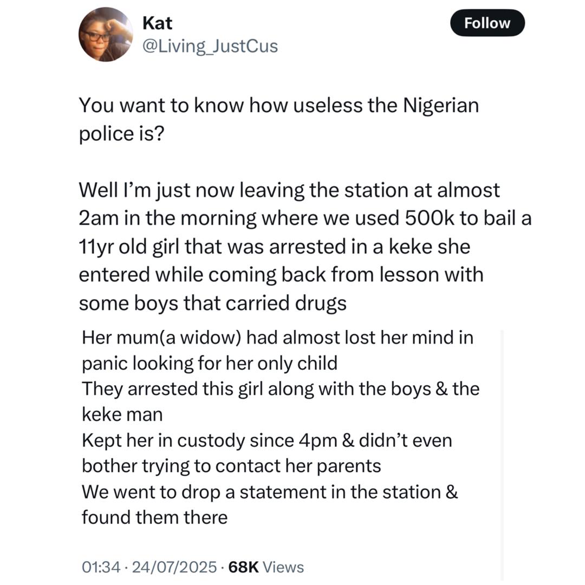585x585 pixels.
Task: Click the line starting "Kept her in custody"
Action: pos(266,440)
